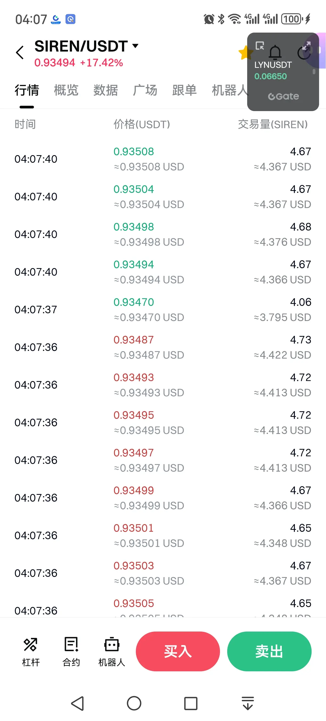Open 合约 futures icon
Image resolution: width=326 pixels, height=721 pixels.
point(71,651)
